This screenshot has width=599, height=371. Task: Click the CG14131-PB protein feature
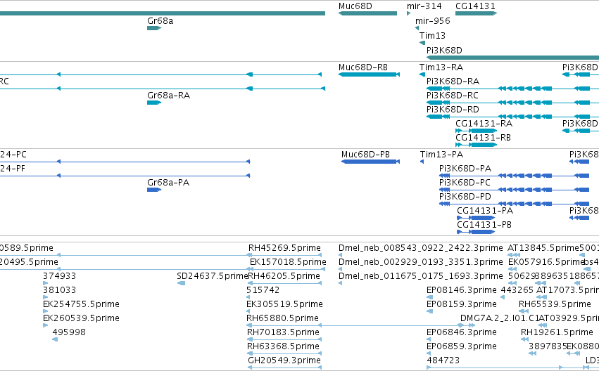click(476, 232)
